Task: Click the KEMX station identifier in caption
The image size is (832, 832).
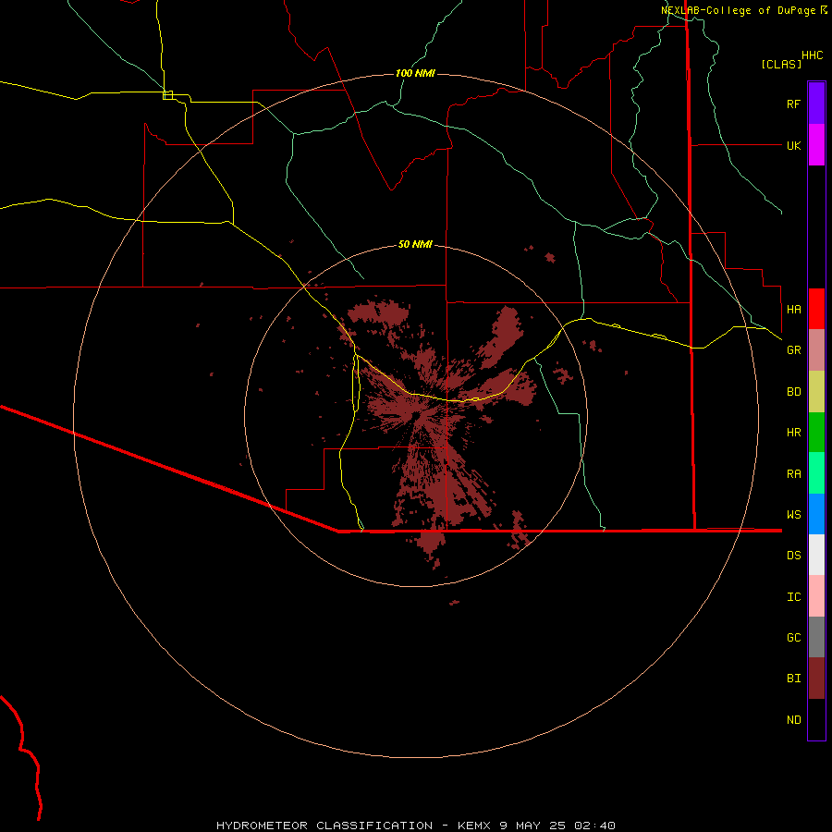Action: click(x=474, y=826)
